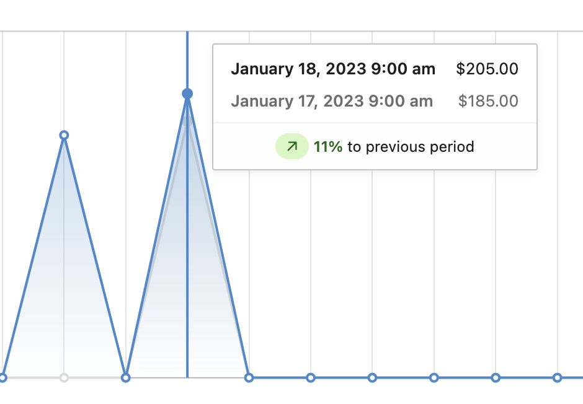Select baseline point between the two peaks
The width and height of the screenshot is (583, 404).
point(126,378)
